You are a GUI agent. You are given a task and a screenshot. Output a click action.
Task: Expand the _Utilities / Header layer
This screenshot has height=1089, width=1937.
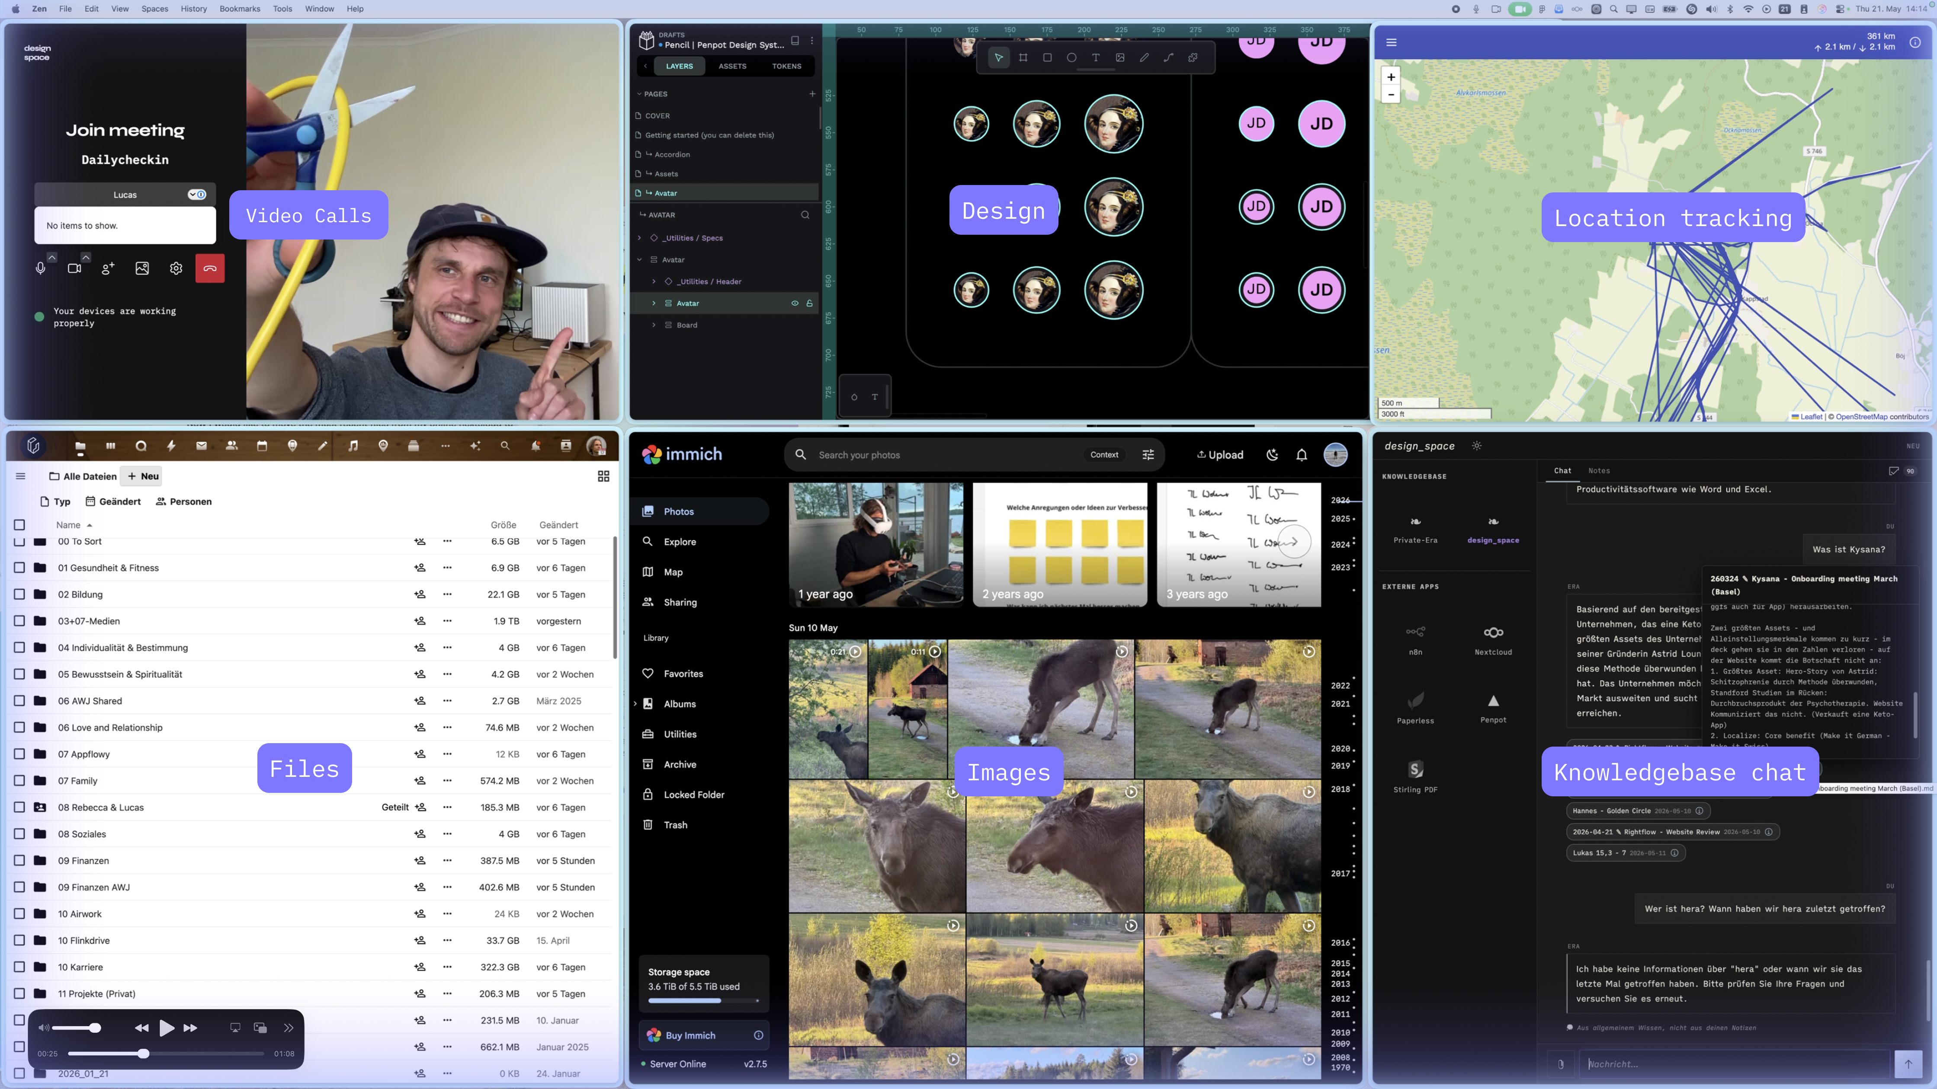coord(654,282)
